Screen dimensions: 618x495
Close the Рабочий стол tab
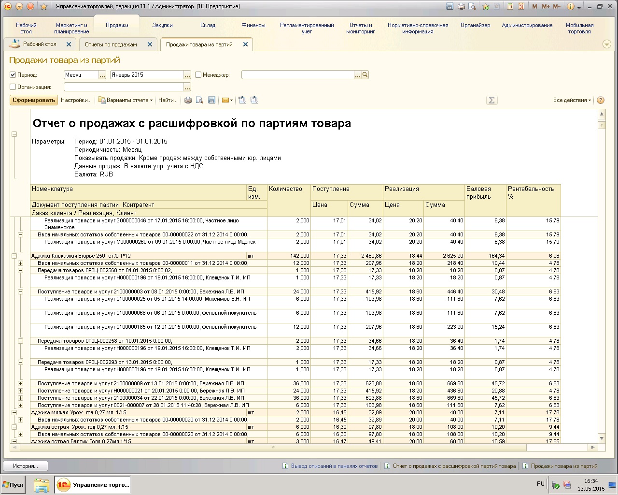(69, 44)
